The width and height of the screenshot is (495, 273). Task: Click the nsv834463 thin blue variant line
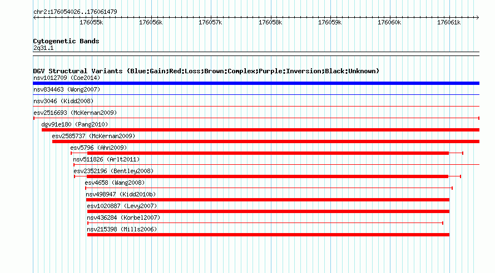tap(256, 94)
